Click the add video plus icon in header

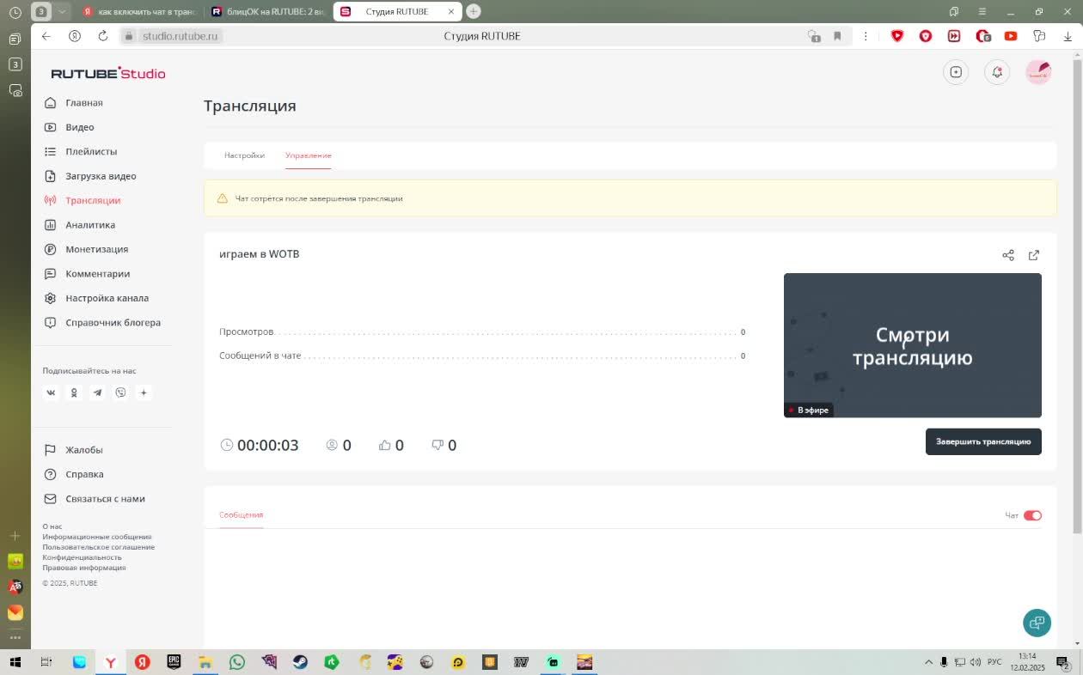[x=956, y=72]
